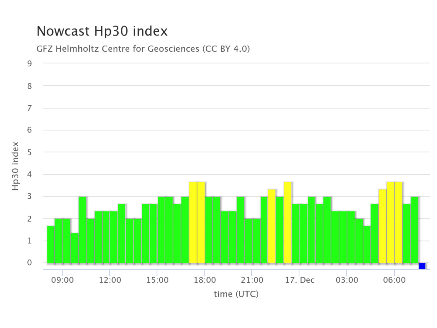Click the '21:00' x-axis label
Viewport: 437px width, 328px height.
(x=252, y=280)
